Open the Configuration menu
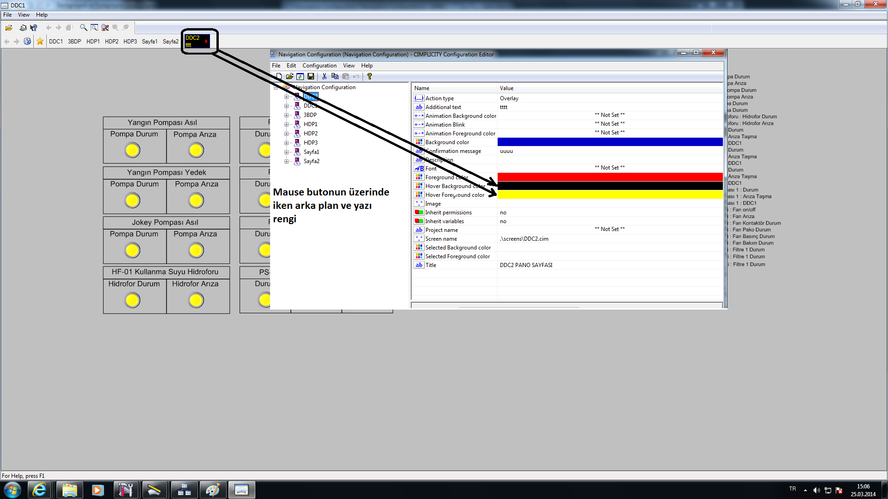This screenshot has height=499, width=888. point(320,66)
